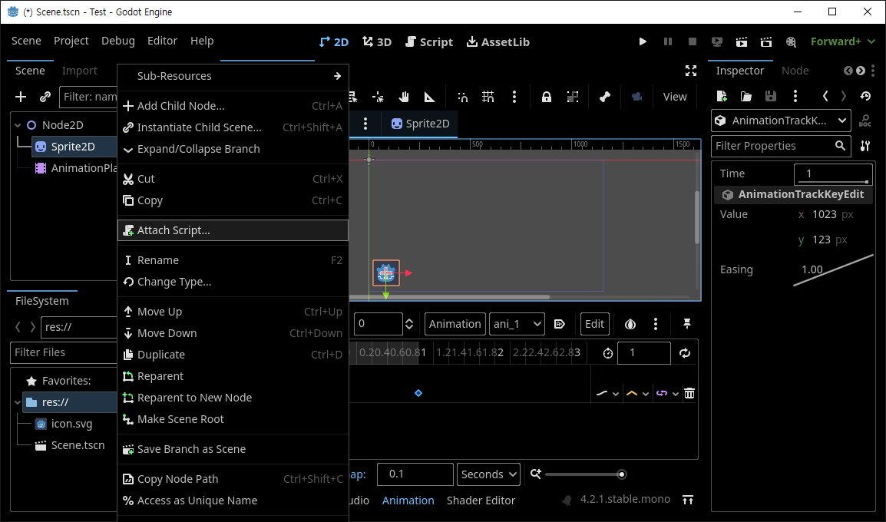Toggle grid snap
Viewport: 886px width, 522px height.
click(488, 97)
